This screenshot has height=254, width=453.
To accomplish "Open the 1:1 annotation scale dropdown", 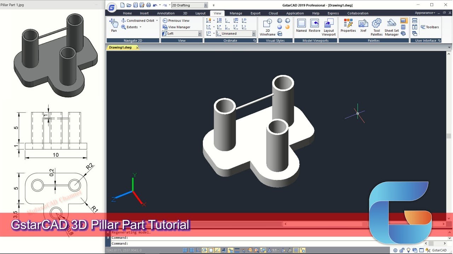I will coord(276,250).
